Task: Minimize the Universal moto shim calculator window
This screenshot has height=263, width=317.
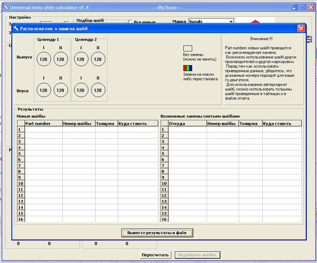Action: click(294, 7)
